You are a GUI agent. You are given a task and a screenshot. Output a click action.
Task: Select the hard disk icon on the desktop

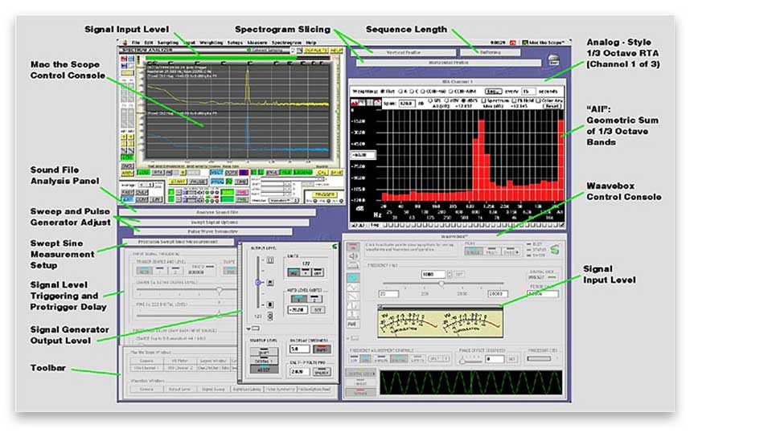554,60
